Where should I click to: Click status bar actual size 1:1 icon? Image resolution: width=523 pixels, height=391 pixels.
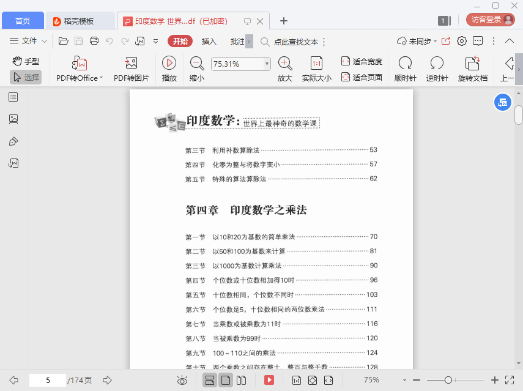(x=296, y=380)
